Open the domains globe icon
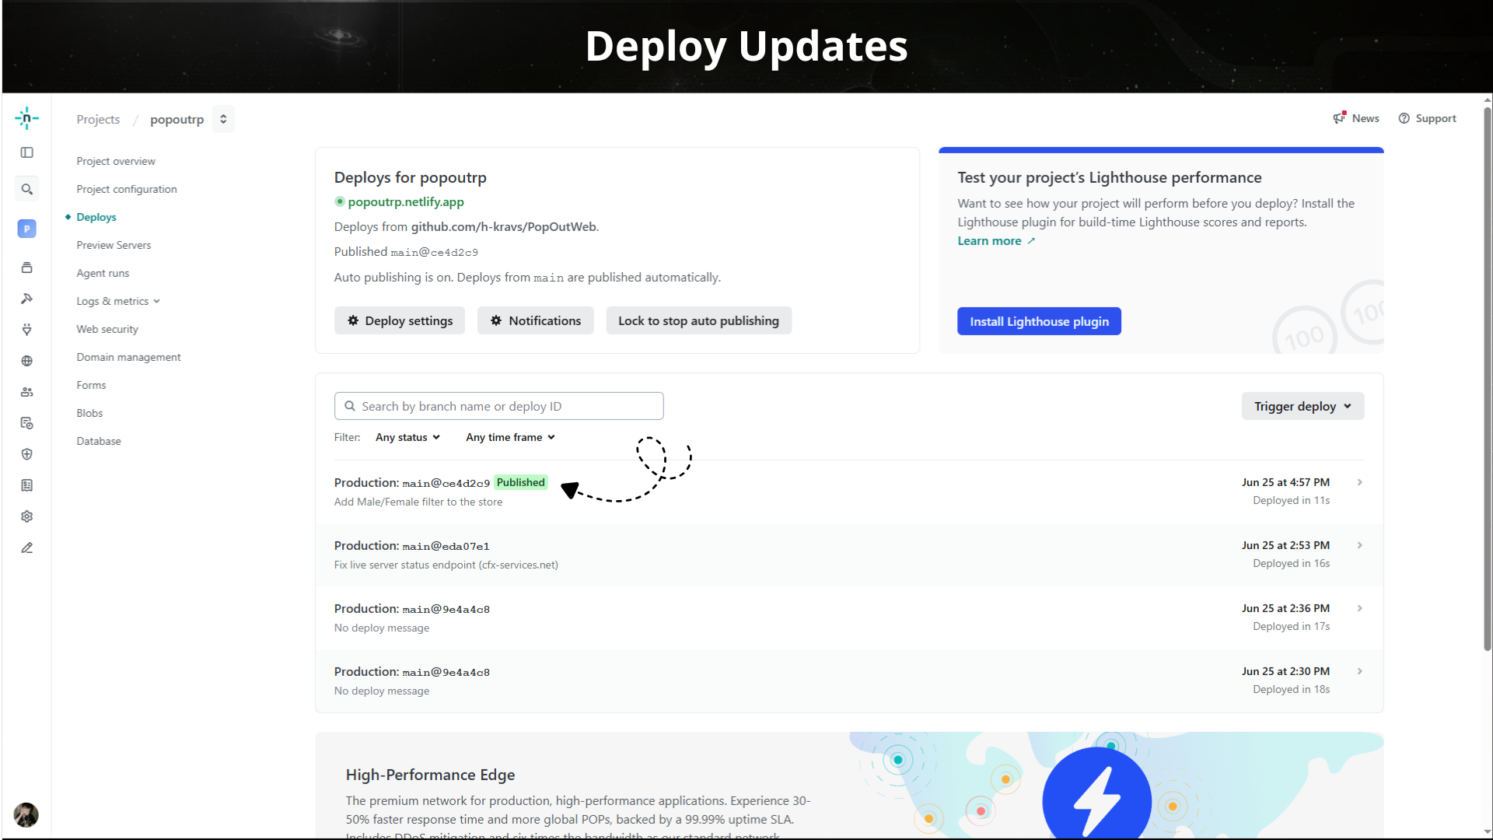Image resolution: width=1493 pixels, height=840 pixels. [x=26, y=361]
